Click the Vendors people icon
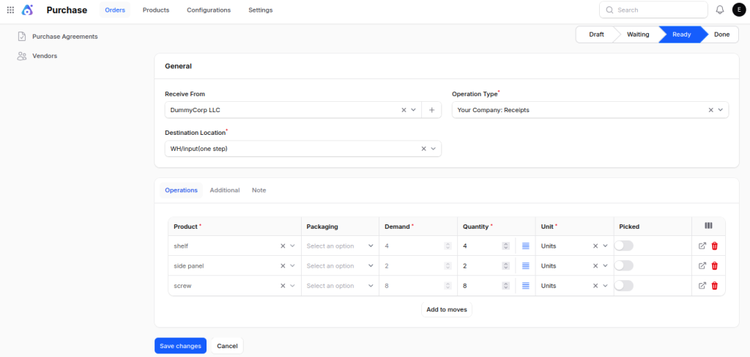750x357 pixels. [x=21, y=56]
